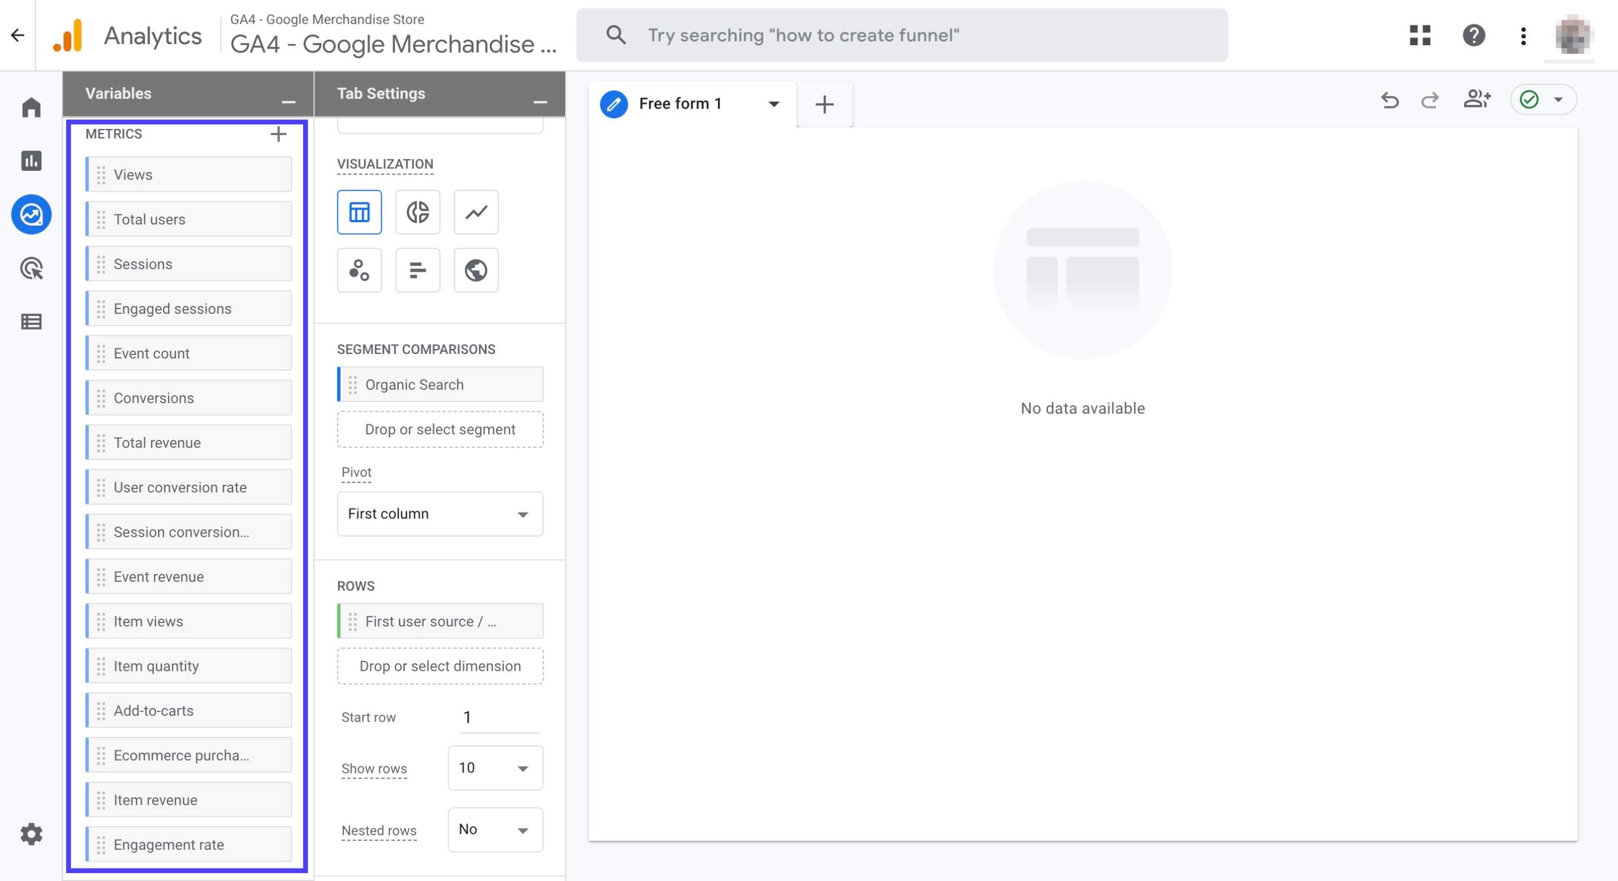Select the Scatter plot visualization icon
This screenshot has width=1618, height=881.
tap(359, 271)
